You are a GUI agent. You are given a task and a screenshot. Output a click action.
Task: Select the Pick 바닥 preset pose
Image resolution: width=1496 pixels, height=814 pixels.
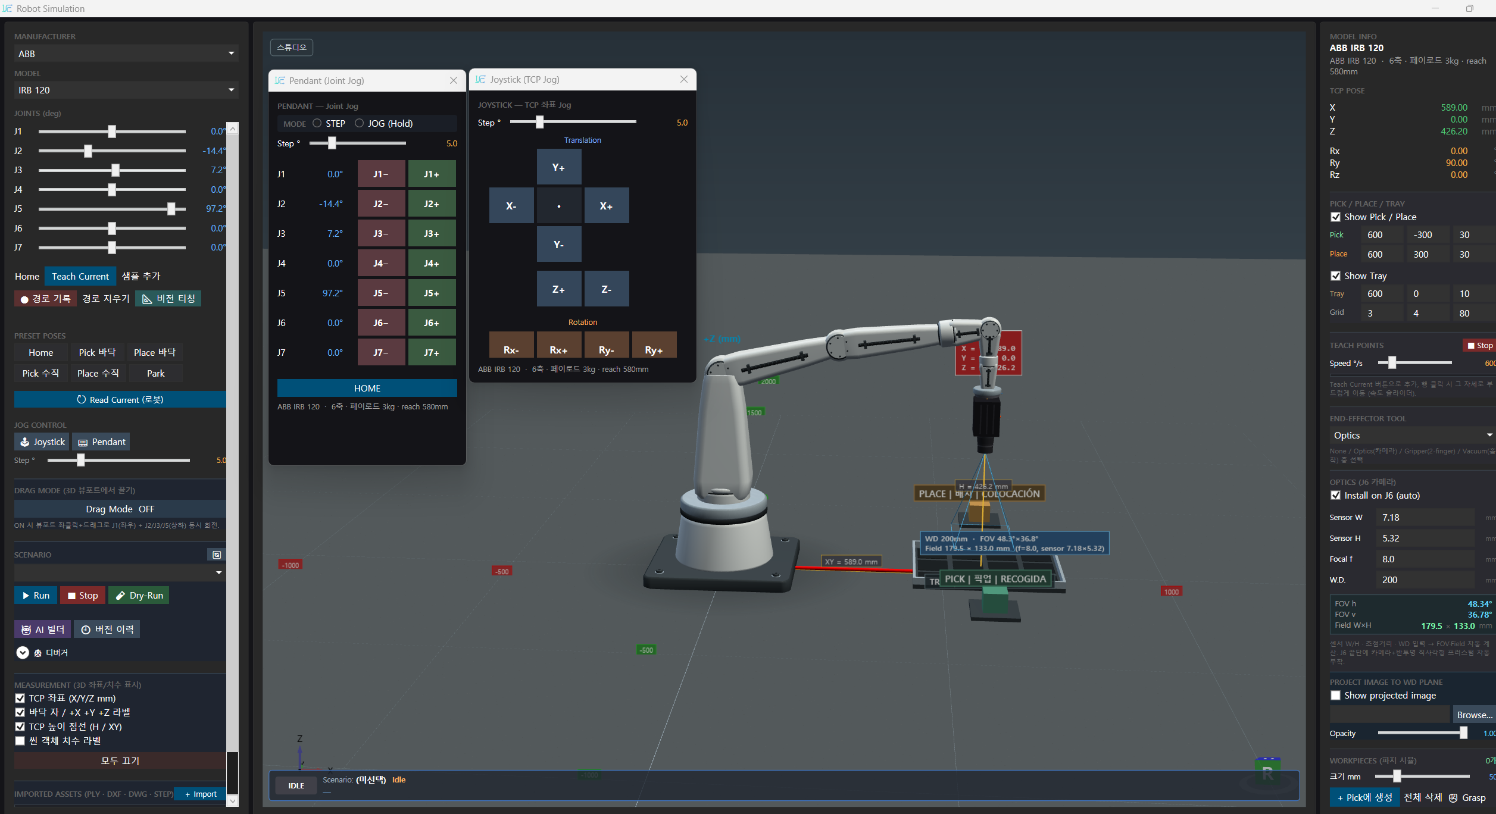click(x=97, y=352)
